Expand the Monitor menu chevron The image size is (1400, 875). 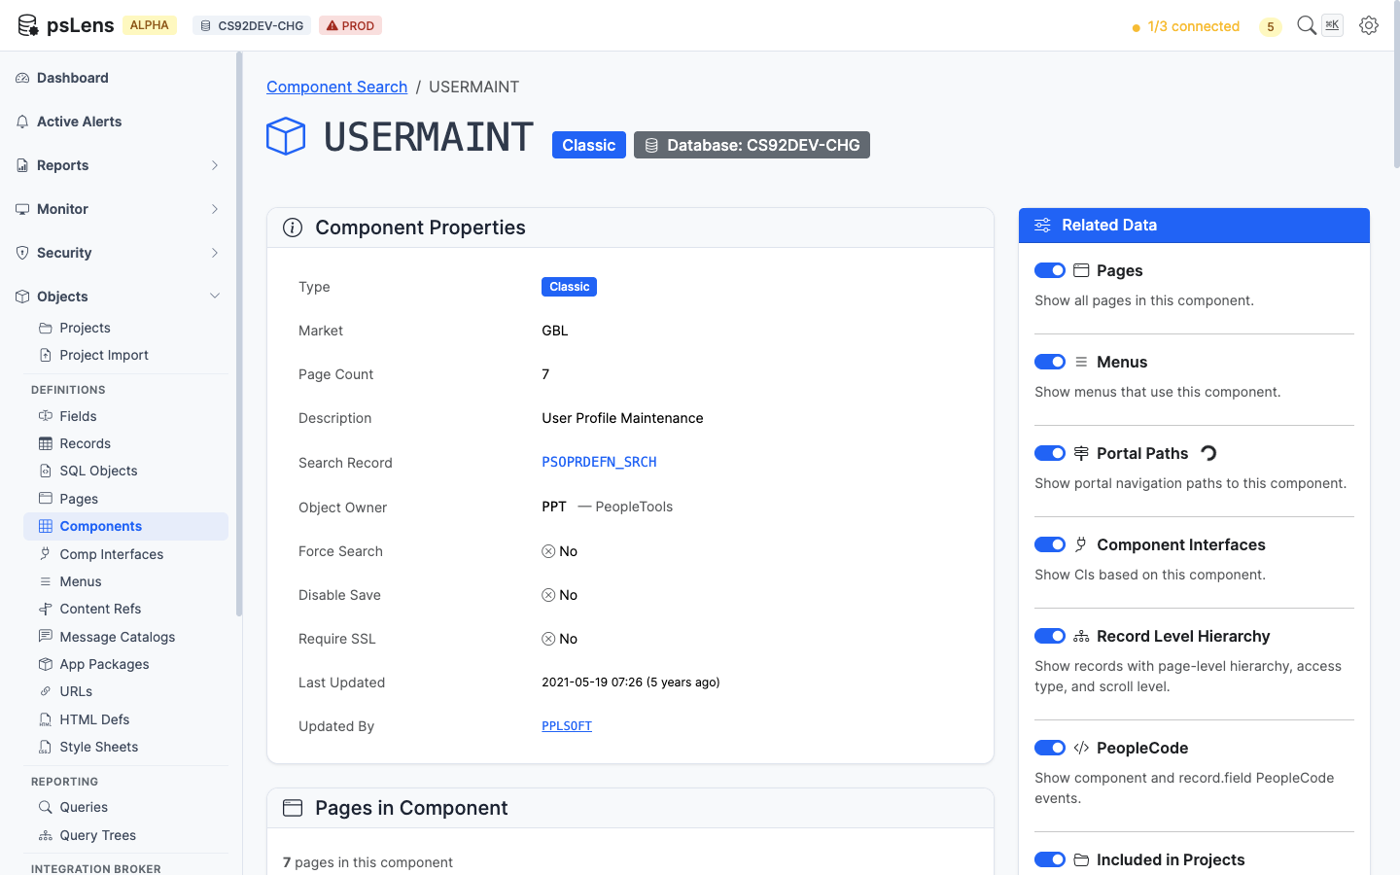click(215, 209)
